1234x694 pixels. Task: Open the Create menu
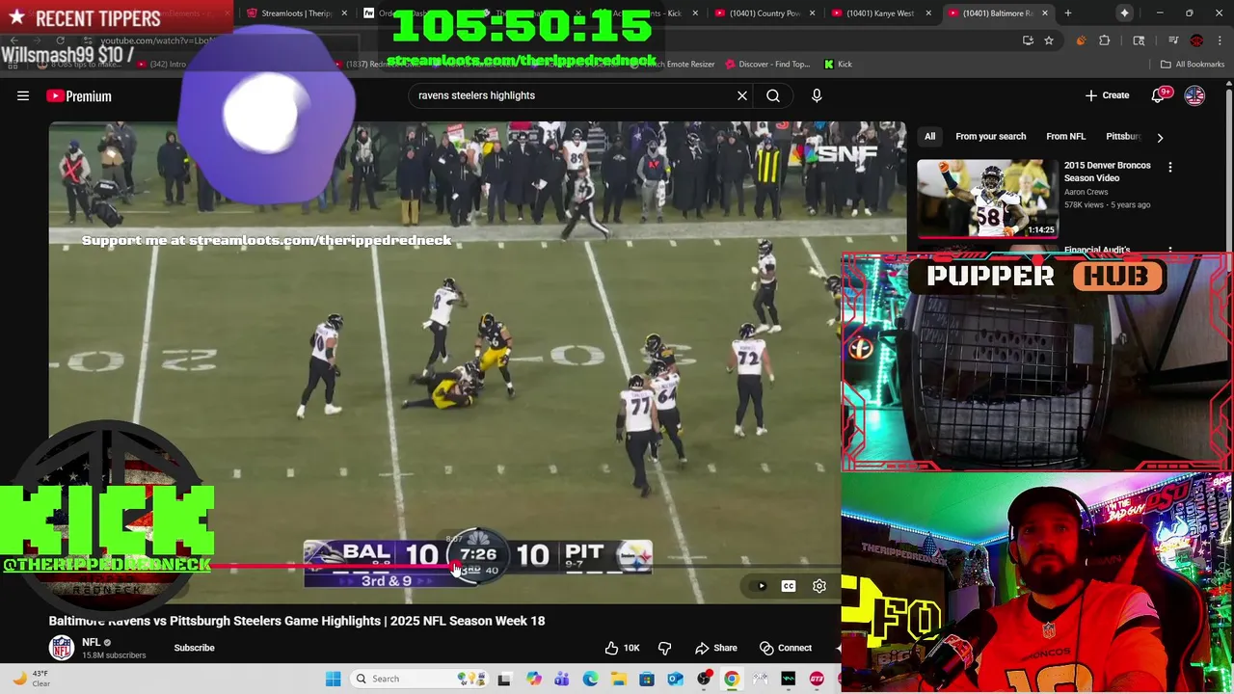1107,95
